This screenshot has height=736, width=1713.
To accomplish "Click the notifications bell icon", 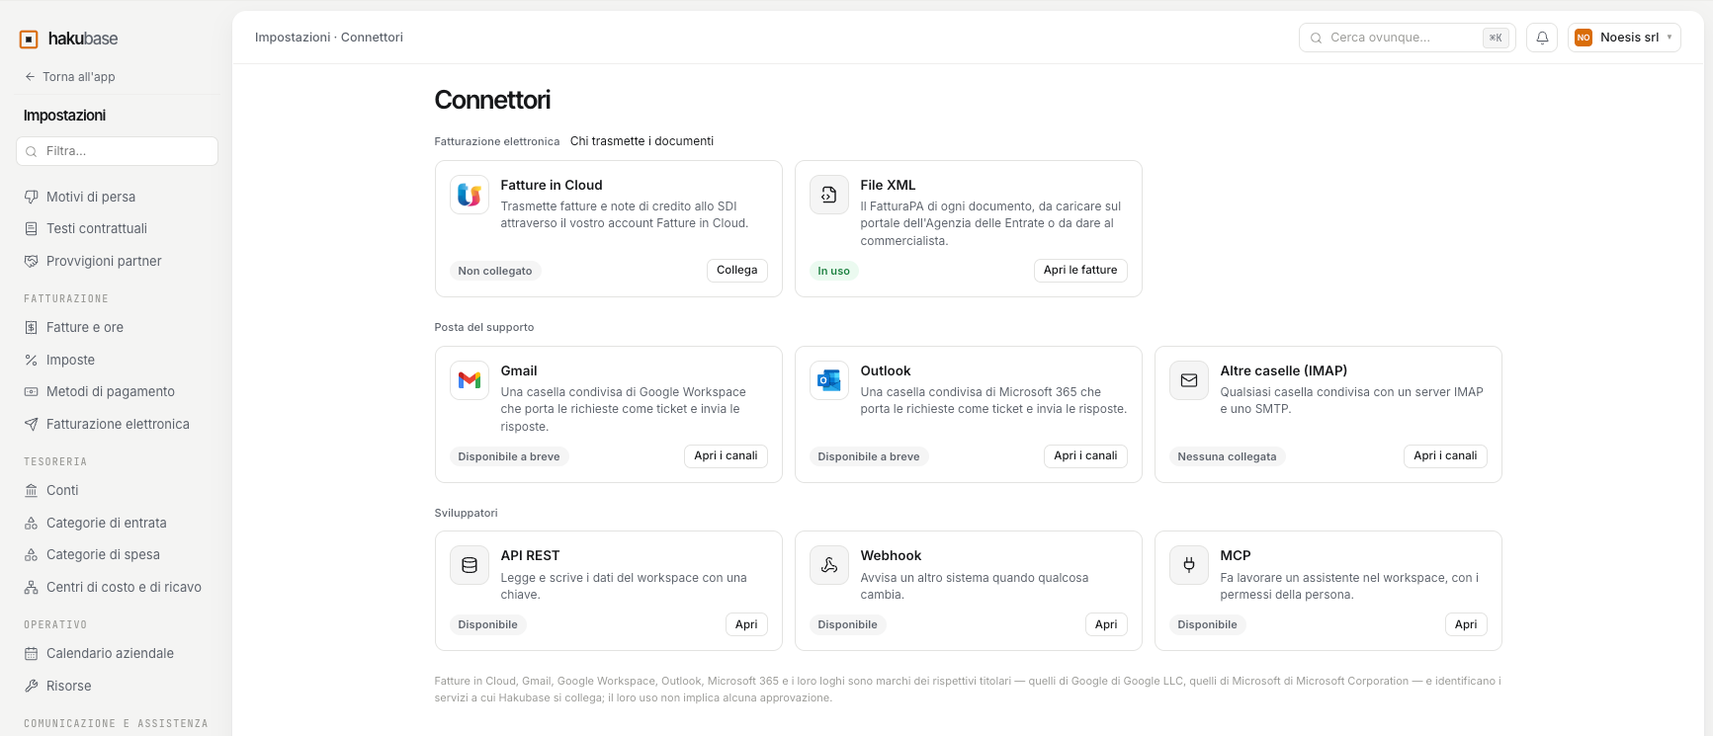I will 1542,38.
